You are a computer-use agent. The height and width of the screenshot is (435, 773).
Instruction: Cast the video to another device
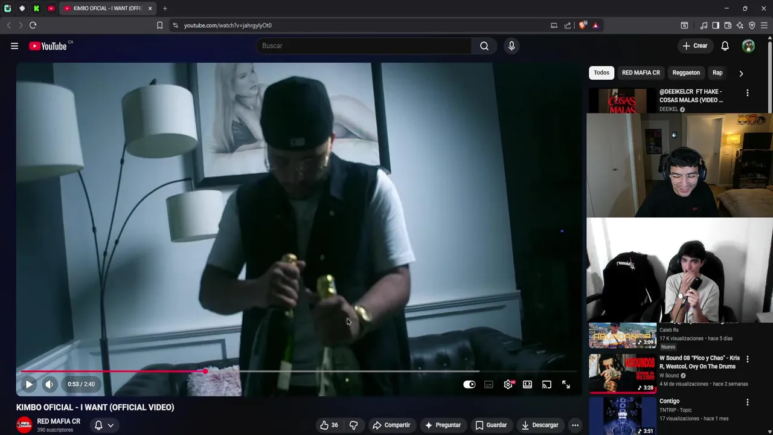(547, 384)
